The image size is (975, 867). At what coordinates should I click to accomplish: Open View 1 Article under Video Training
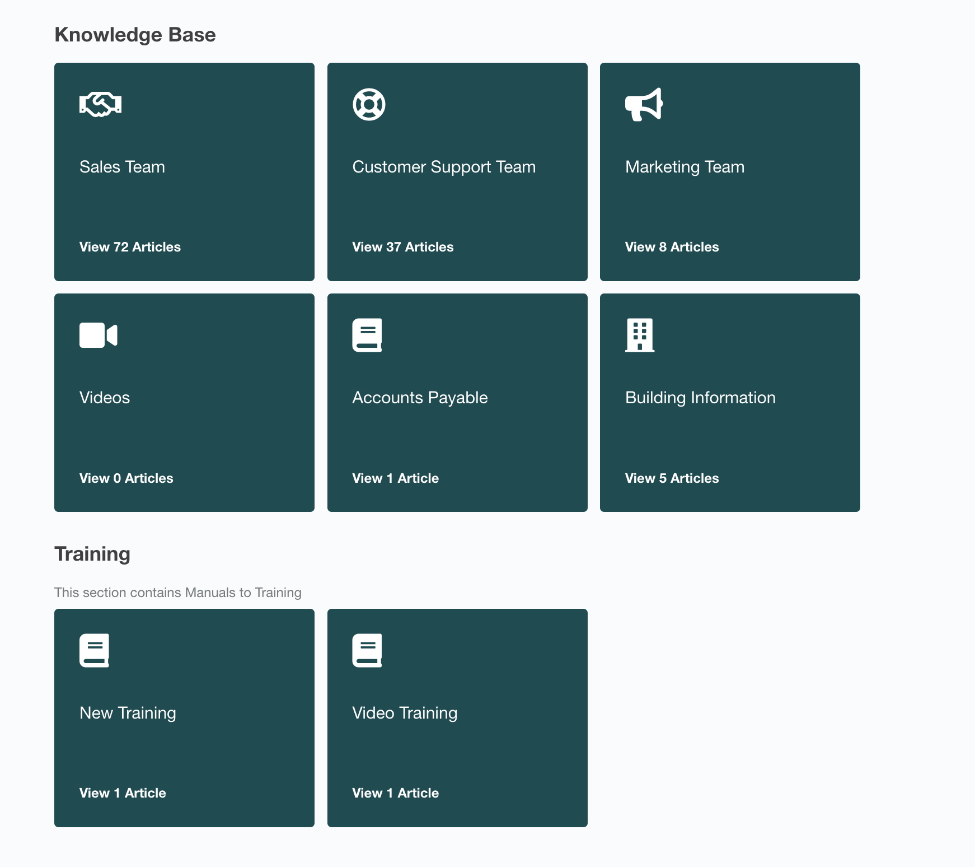[x=395, y=793]
